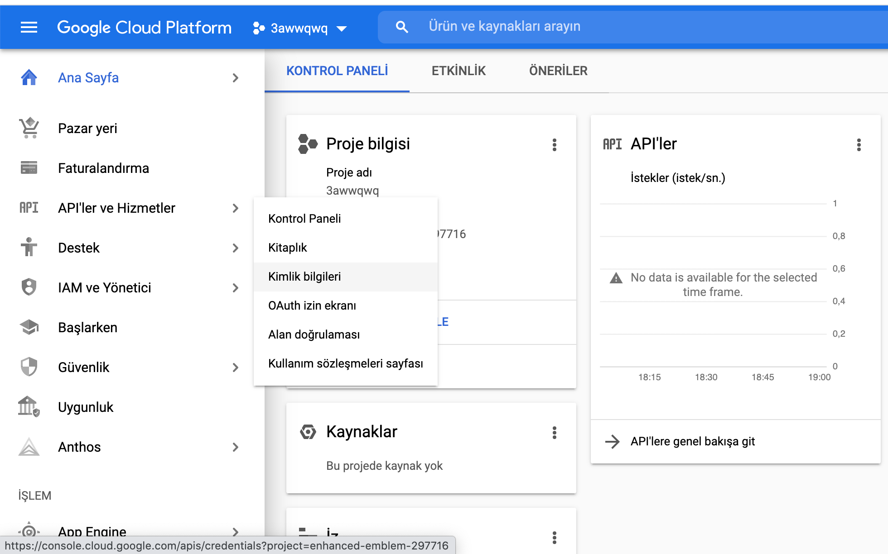Click API'lere genel bakışa git link

point(692,441)
